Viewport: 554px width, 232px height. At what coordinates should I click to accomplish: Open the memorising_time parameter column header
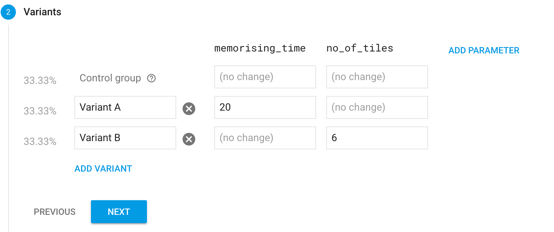point(260,48)
